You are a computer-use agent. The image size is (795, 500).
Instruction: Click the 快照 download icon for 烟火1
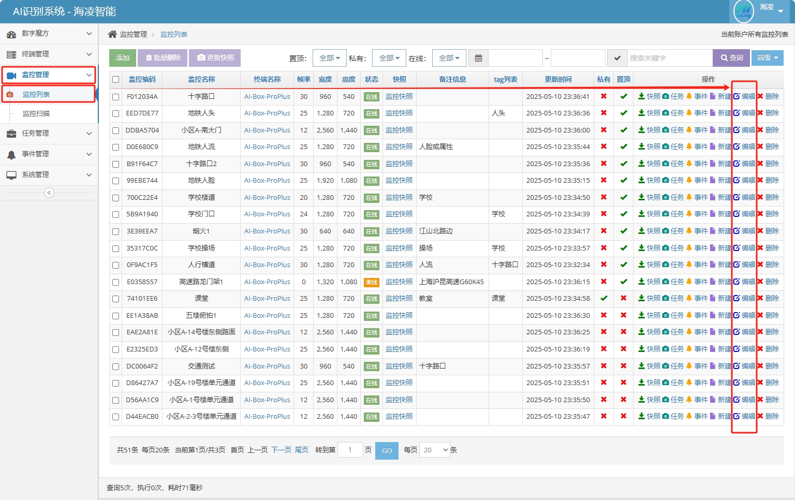(641, 231)
